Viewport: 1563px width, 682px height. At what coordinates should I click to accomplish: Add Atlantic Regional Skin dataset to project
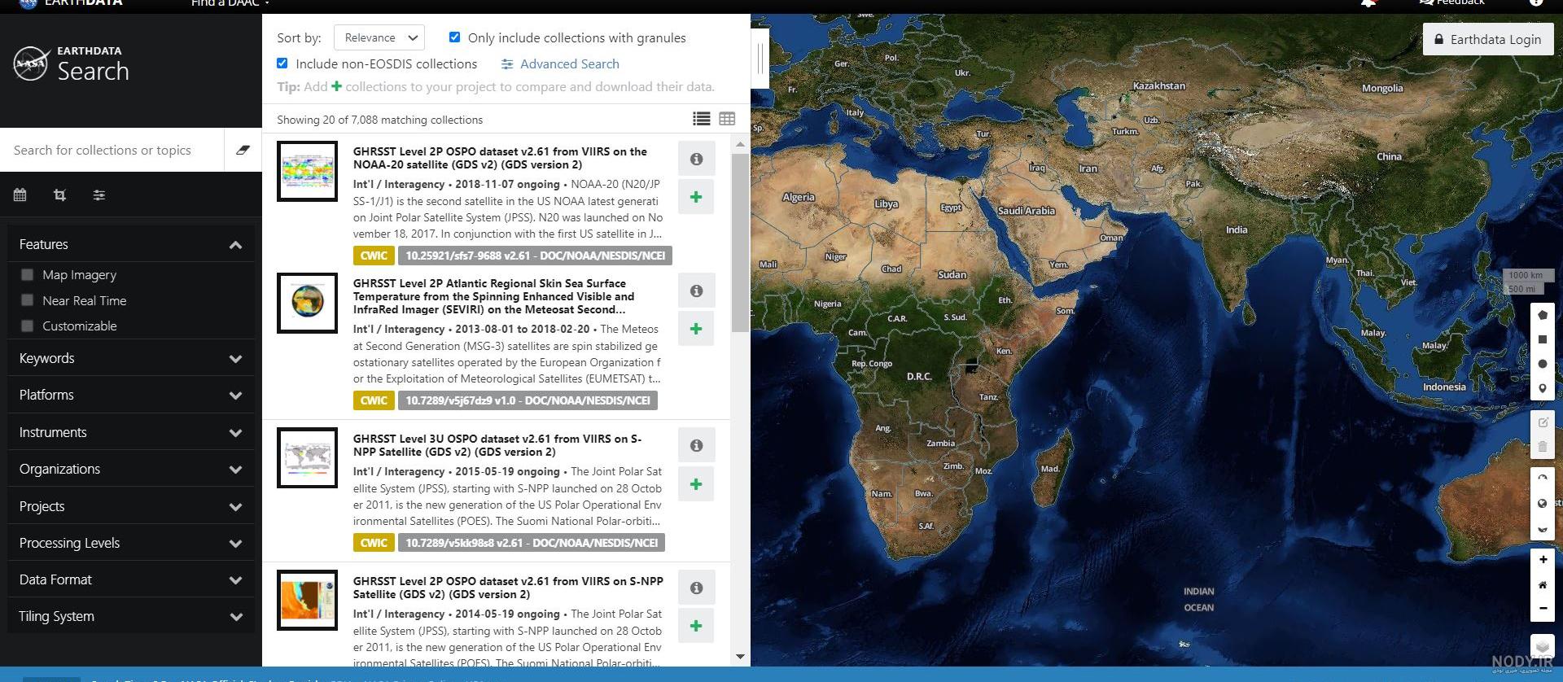point(696,329)
